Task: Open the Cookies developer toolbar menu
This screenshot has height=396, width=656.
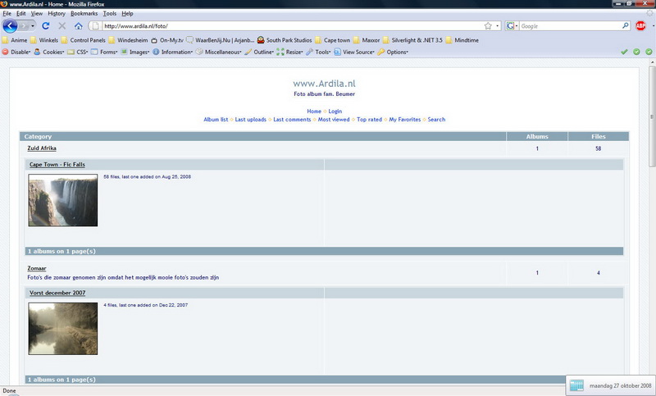Action: (49, 52)
